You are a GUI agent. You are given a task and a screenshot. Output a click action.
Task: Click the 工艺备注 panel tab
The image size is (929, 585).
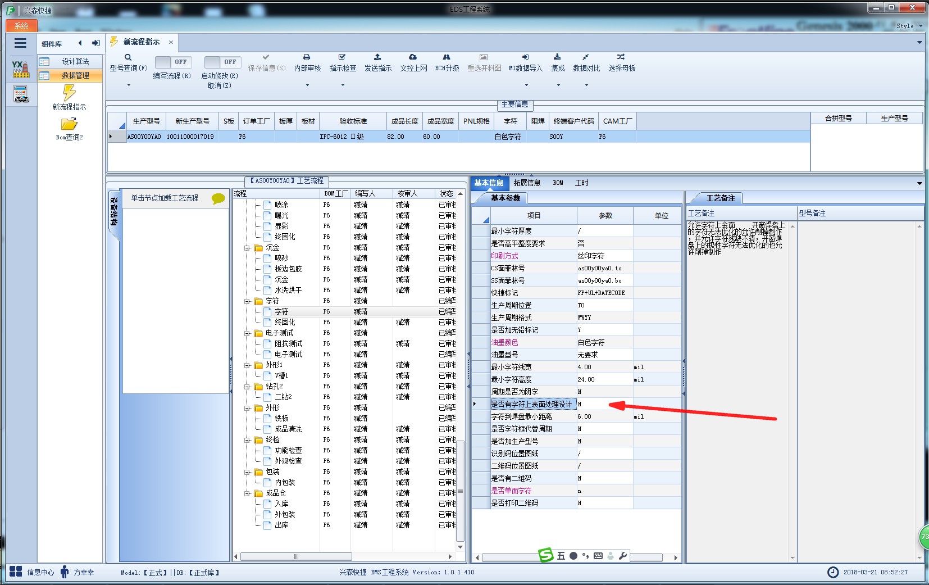coord(720,198)
